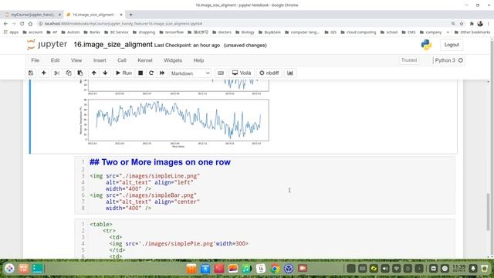
Task: Toggle the bar chart toolbar icon
Action: [290, 73]
